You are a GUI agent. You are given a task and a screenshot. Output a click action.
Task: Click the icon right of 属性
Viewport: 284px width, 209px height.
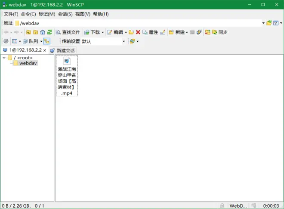click(163, 32)
